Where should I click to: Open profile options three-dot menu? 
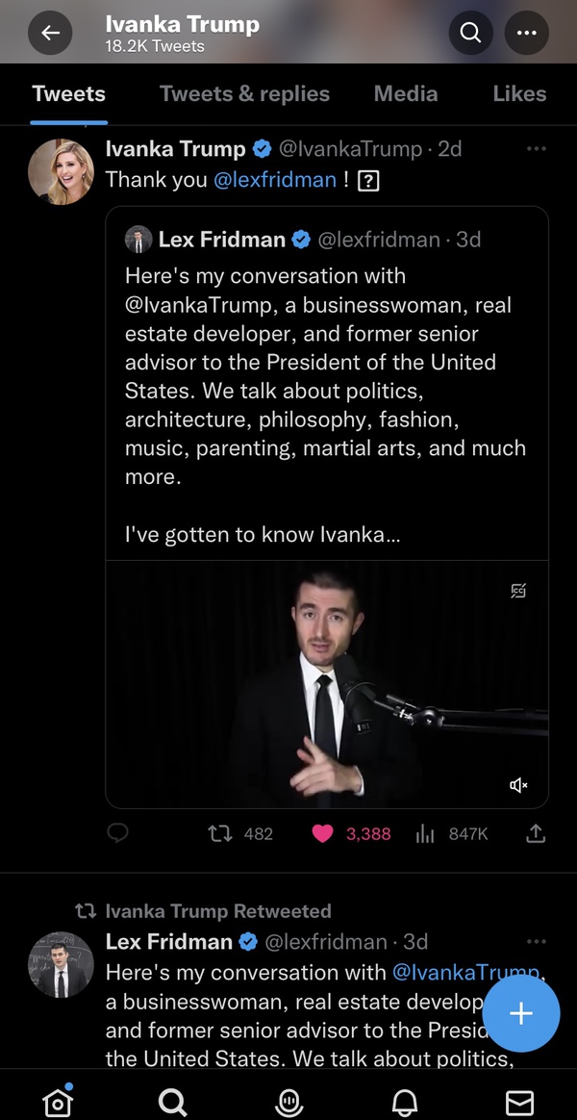click(526, 34)
